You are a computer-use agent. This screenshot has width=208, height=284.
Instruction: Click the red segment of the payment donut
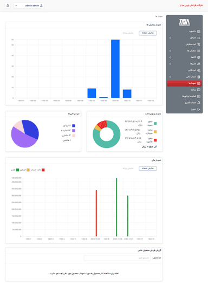102,125
